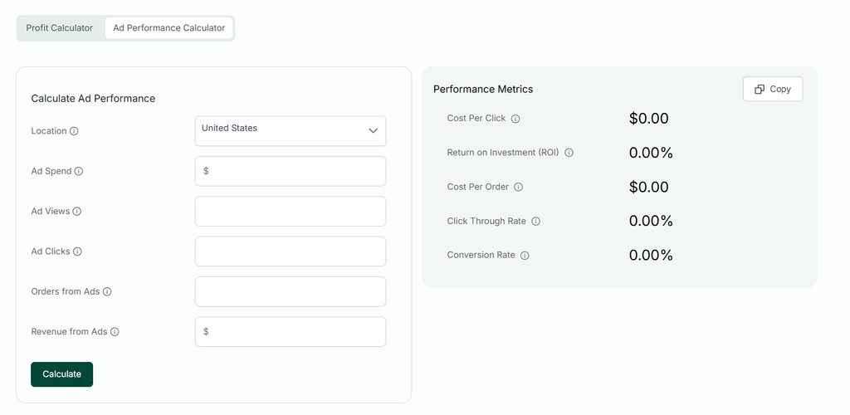The height and width of the screenshot is (415, 850).
Task: Click the Location info icon
Action: tap(74, 131)
